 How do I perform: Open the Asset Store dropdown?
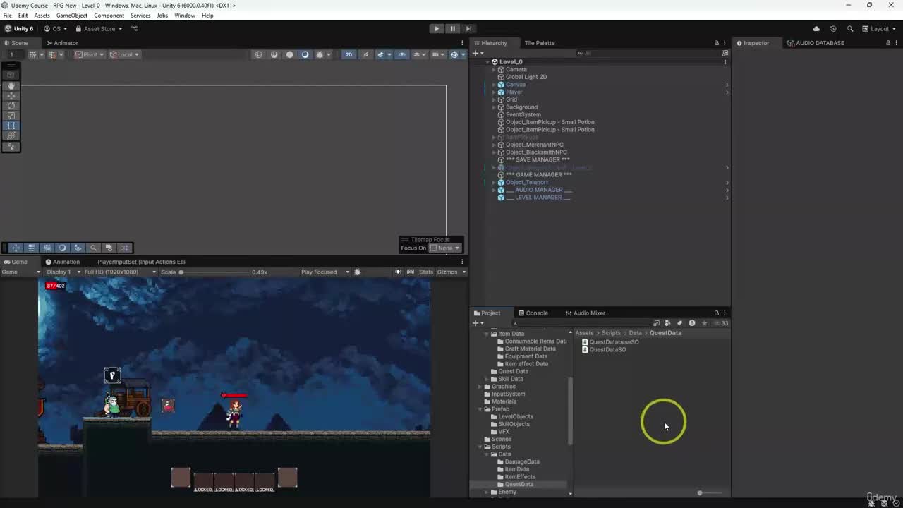tap(99, 29)
